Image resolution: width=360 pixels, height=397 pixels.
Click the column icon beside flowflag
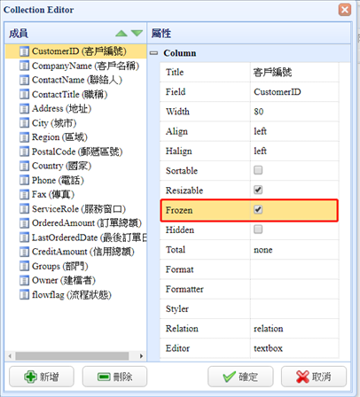point(24,294)
